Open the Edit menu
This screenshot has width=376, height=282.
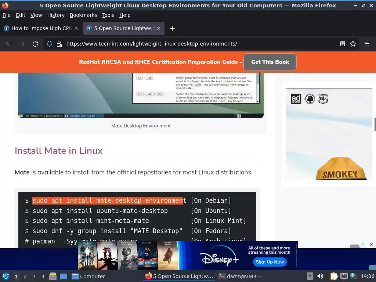(x=21, y=15)
